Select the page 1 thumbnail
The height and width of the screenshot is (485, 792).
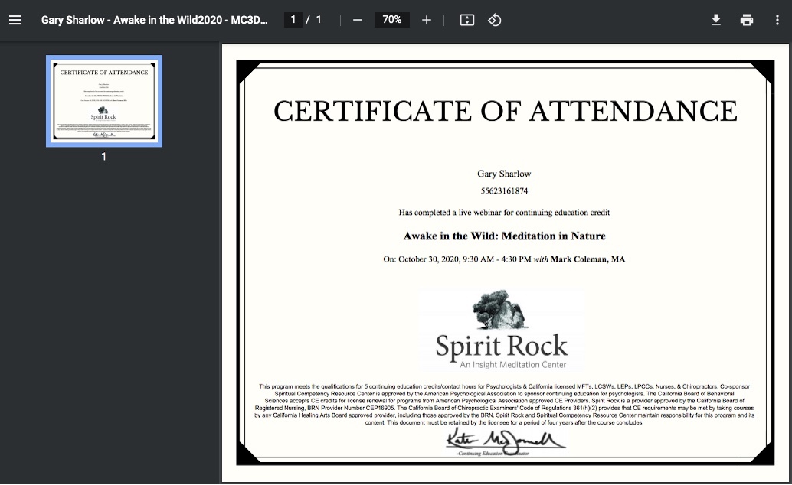[x=104, y=101]
